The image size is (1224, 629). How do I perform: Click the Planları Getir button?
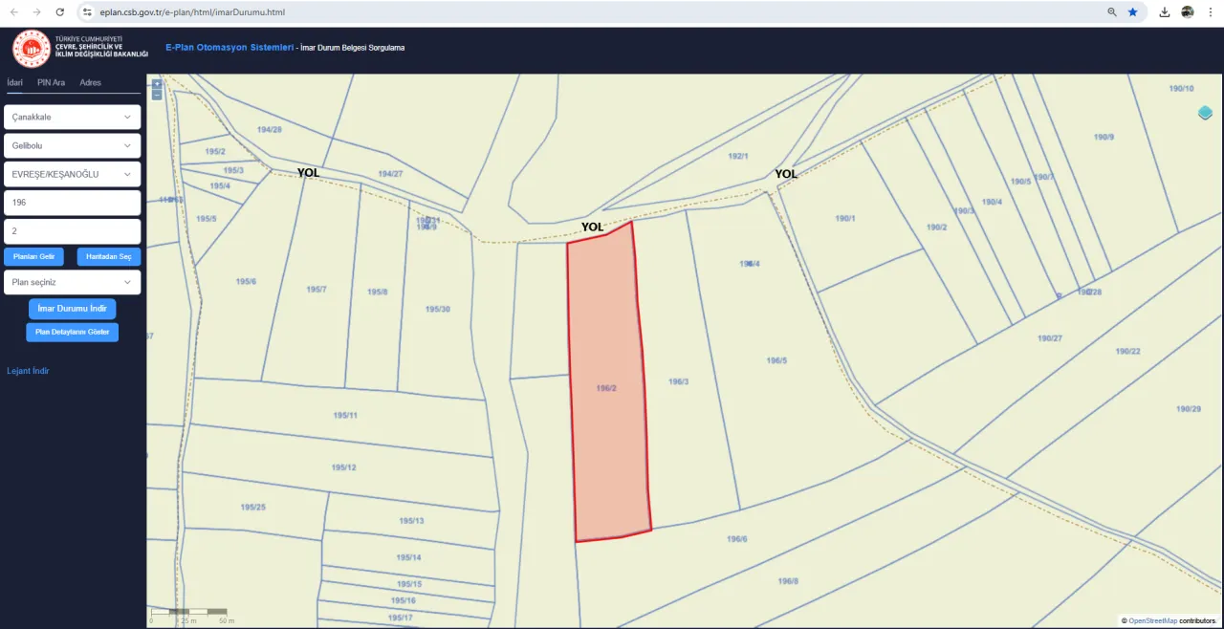pyautogui.click(x=34, y=256)
